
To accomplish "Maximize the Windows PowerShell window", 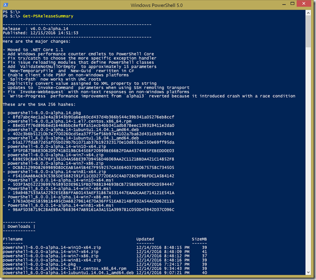I will 292,3.
